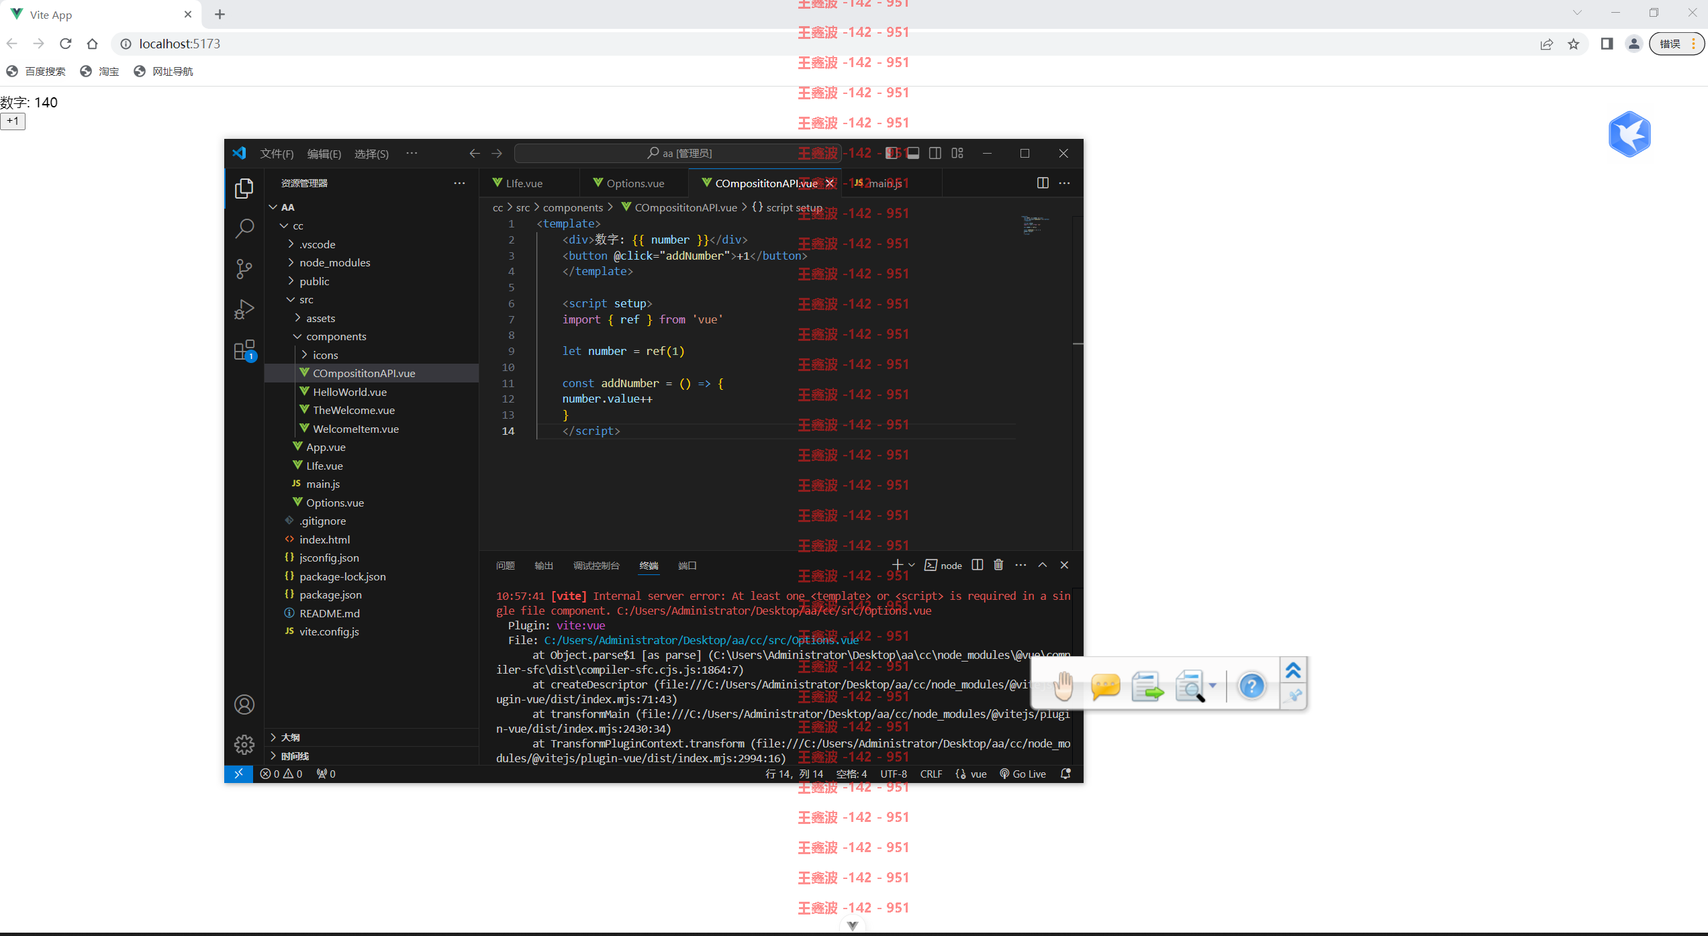Kill terminal with trash icon
The image size is (1708, 936).
998,565
